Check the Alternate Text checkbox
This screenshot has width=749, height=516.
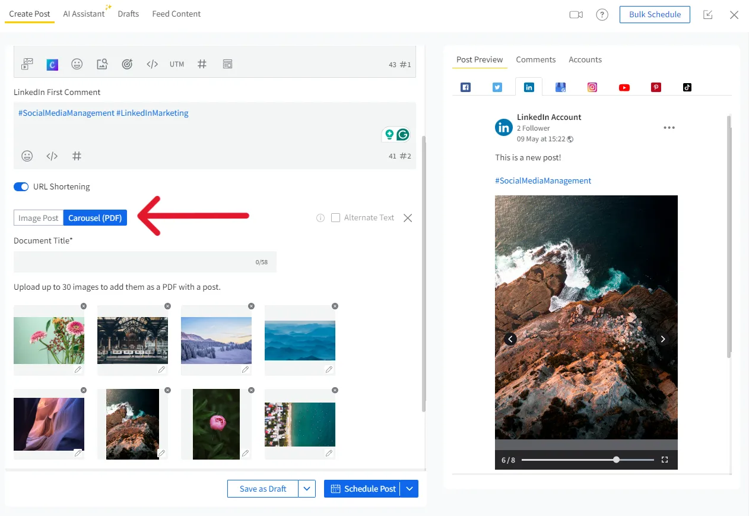click(336, 218)
